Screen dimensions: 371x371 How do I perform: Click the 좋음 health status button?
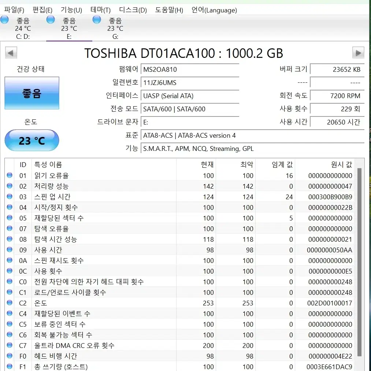[x=32, y=93]
